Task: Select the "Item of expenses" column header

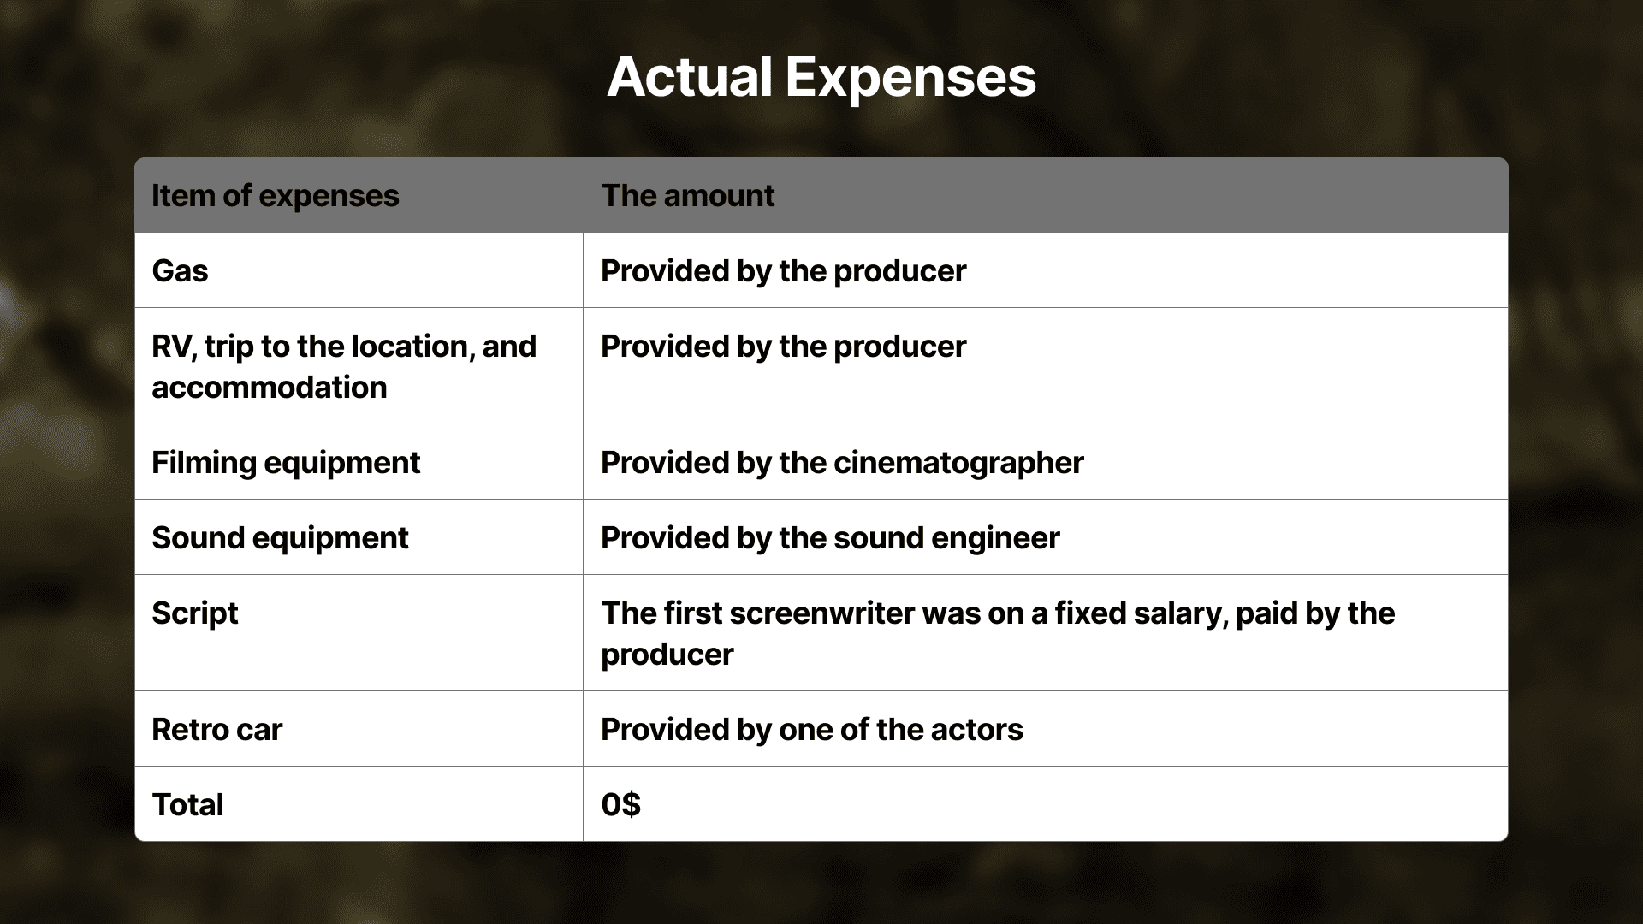Action: click(x=276, y=196)
